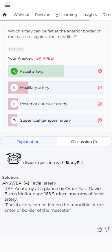Strike out Posterior auricular artery option icon
The height and width of the screenshot is (252, 112).
(100, 104)
